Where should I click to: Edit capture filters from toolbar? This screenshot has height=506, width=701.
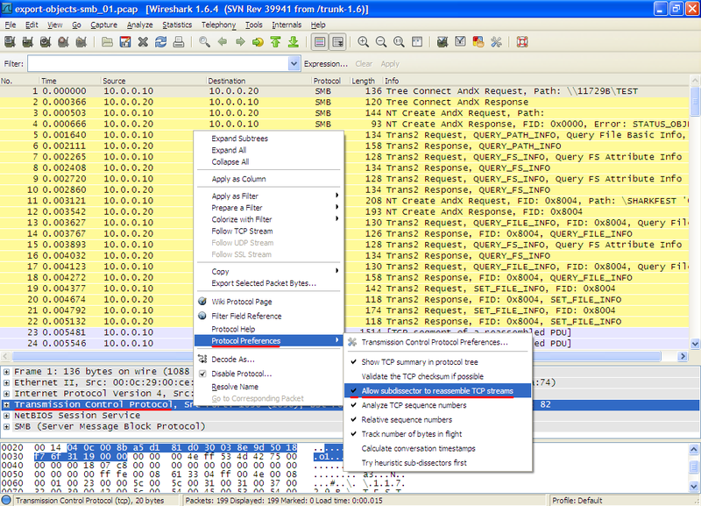pos(443,42)
